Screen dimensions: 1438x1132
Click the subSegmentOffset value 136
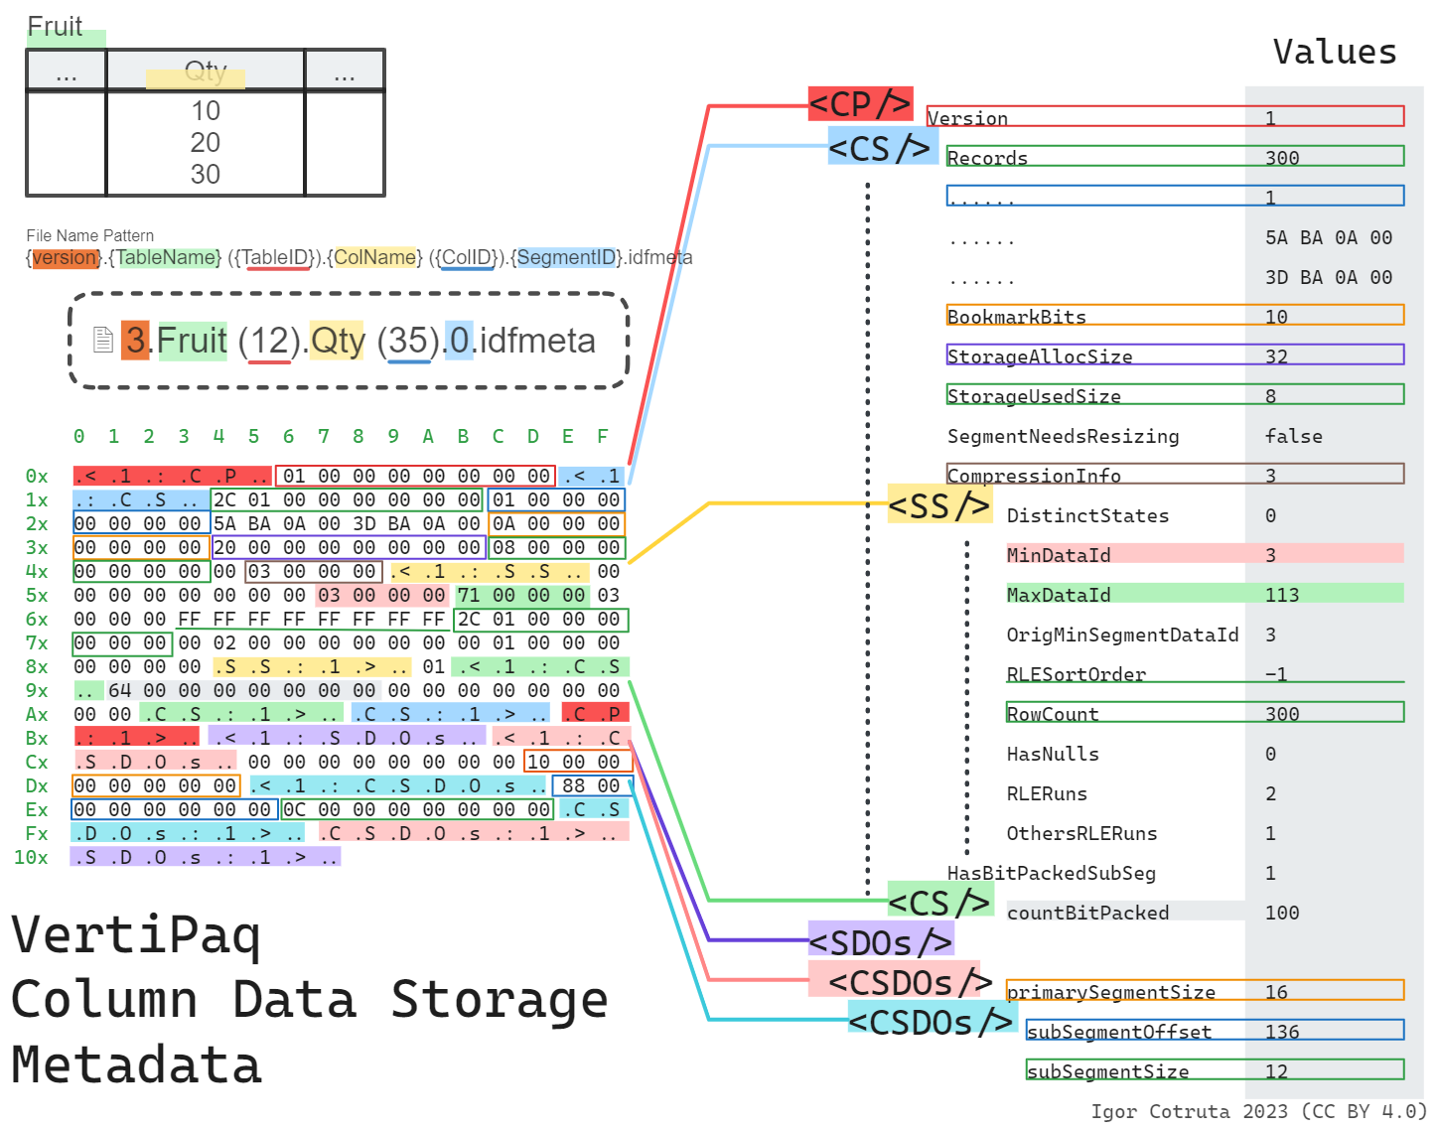point(1282,1032)
